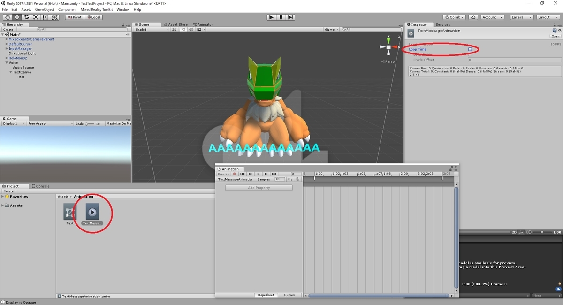563x305 pixels.
Task: Toggle scene lighting sun icon
Action: pyautogui.click(x=184, y=30)
